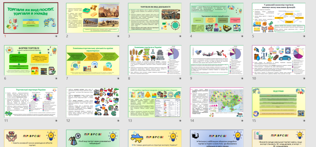Image resolution: width=316 pixels, height=147 pixels.
Task: Select slide 2 with camel caravan photos
Action: pos(93,18)
